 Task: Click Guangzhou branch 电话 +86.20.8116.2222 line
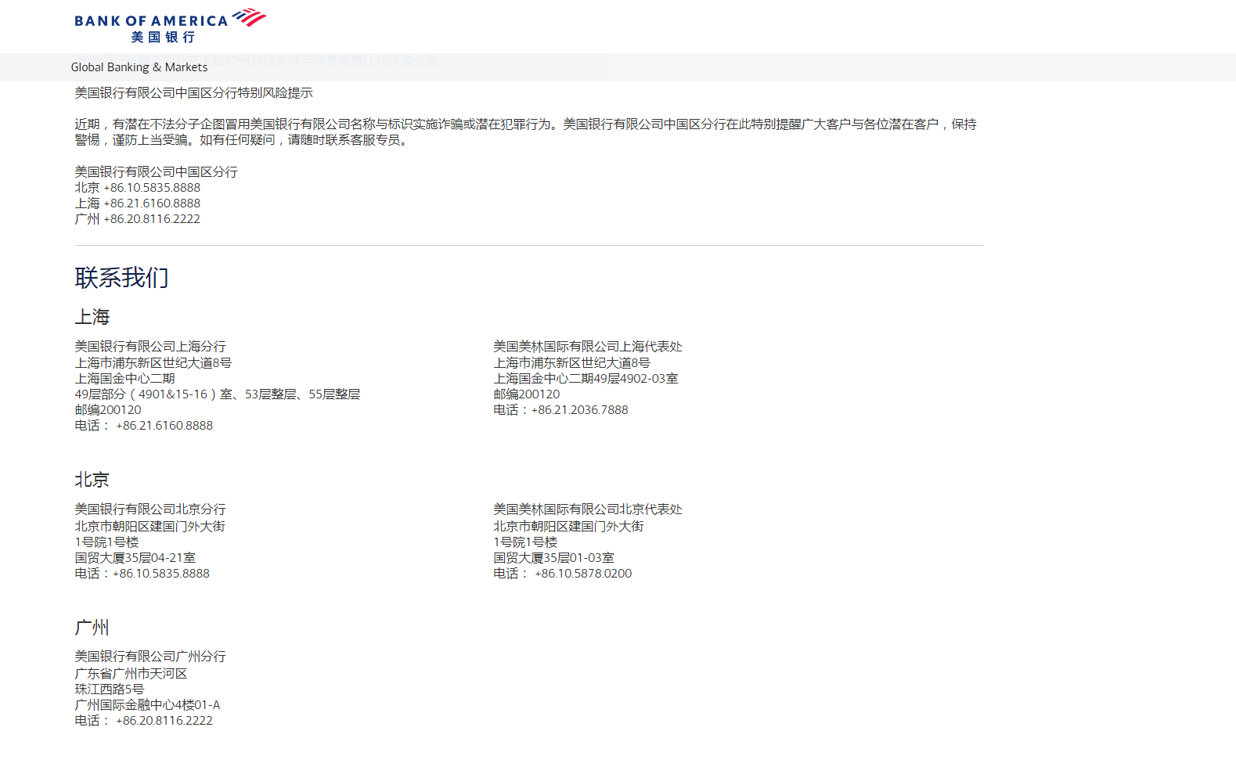(144, 720)
